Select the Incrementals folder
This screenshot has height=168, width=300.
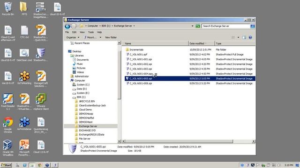point(135,49)
